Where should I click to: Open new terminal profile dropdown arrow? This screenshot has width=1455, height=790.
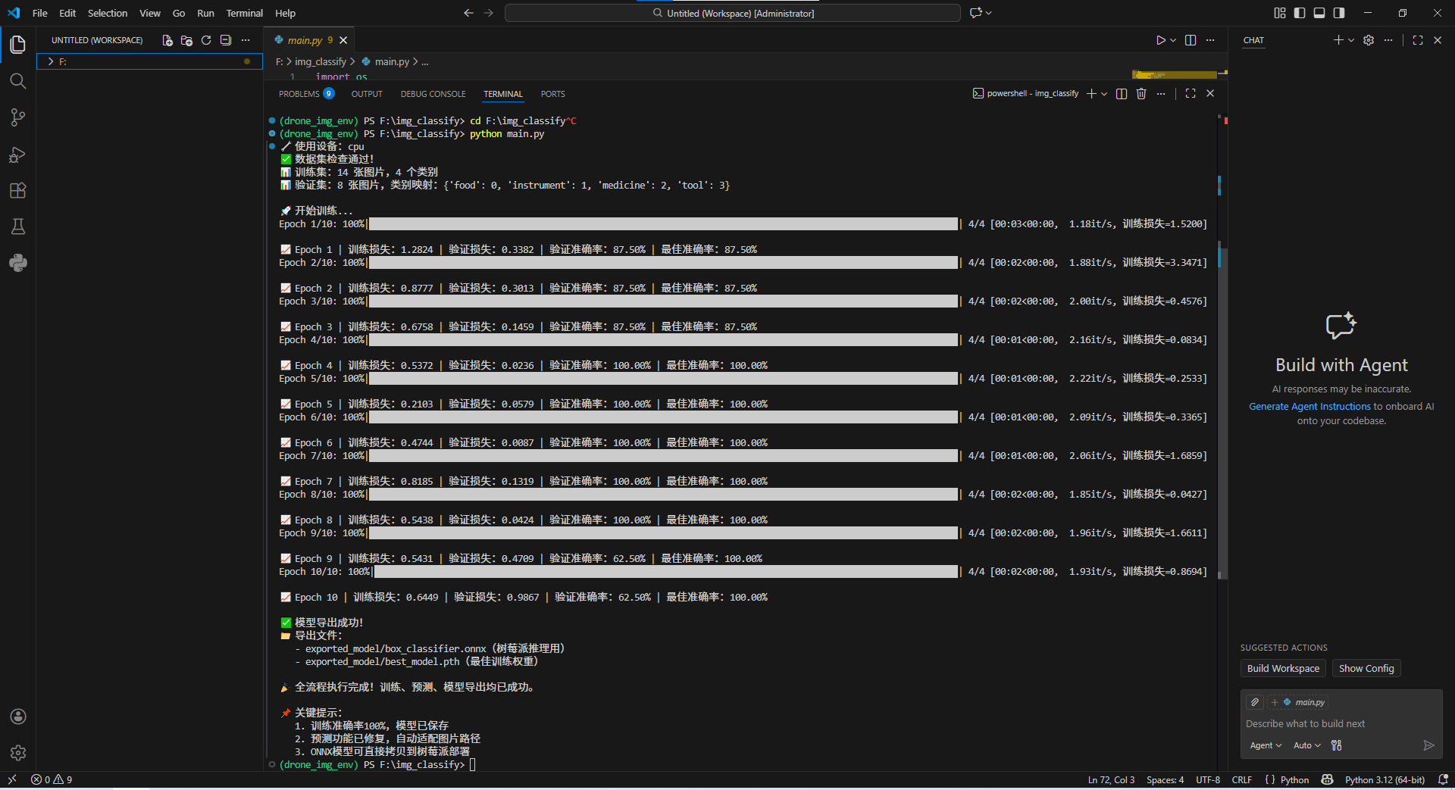1104,93
